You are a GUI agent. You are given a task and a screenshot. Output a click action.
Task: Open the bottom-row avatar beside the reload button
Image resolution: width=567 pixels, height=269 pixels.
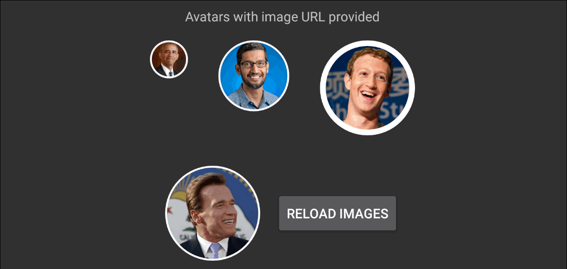213,213
